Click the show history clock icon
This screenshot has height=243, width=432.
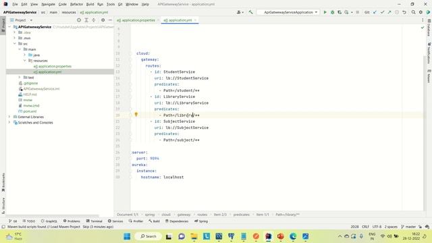tap(397, 12)
